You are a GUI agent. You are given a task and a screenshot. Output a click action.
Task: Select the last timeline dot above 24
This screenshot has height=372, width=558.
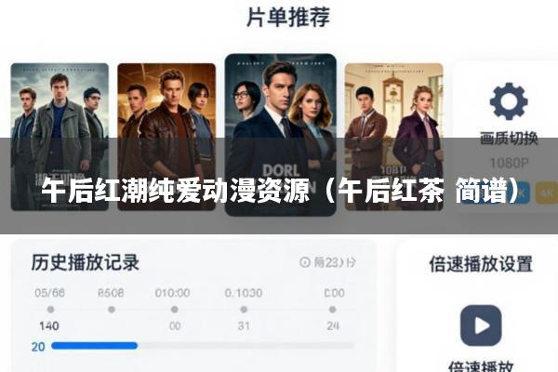332,310
